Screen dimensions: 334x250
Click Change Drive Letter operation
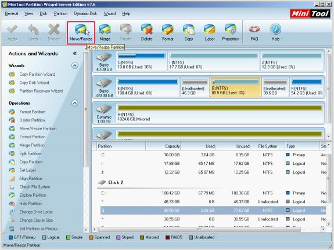36,212
